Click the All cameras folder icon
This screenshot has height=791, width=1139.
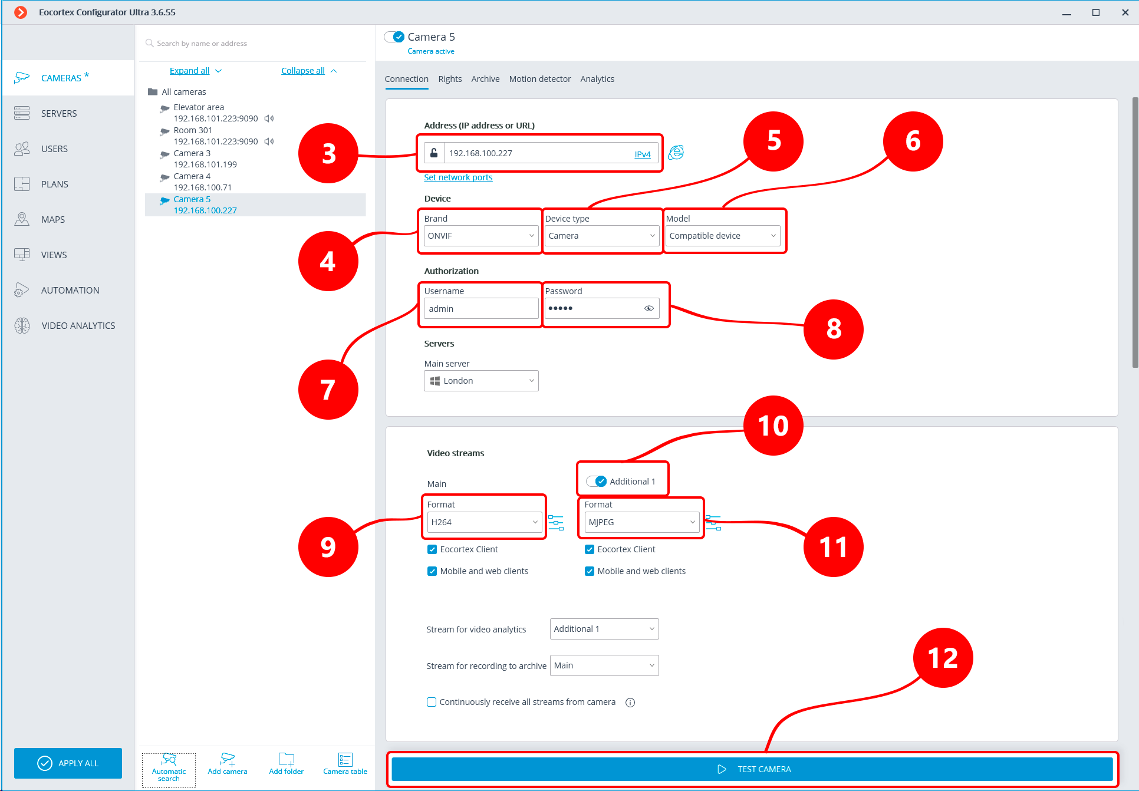tap(153, 92)
